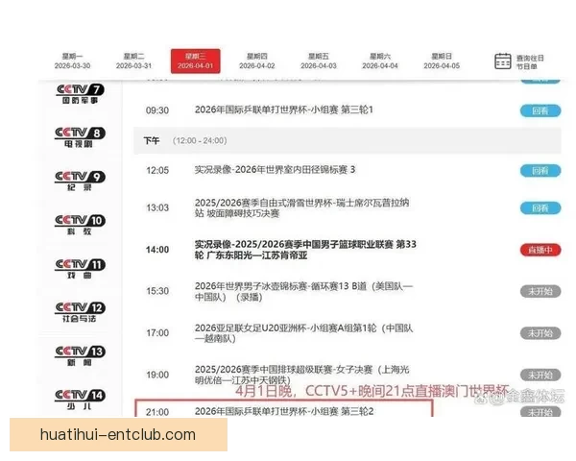The width and height of the screenshot is (576, 461).
Task: Open CCTV 14 children's channel logo
Action: 80,400
